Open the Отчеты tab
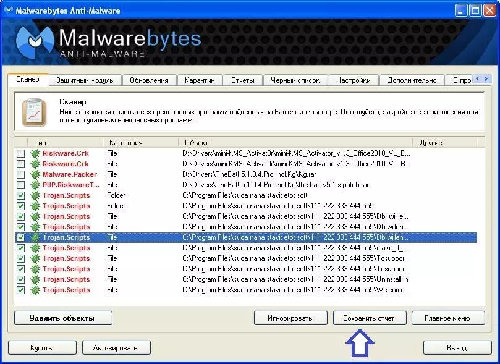This screenshot has width=500, height=364. pos(243,80)
